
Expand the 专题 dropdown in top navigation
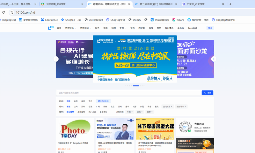(x=123, y=28)
